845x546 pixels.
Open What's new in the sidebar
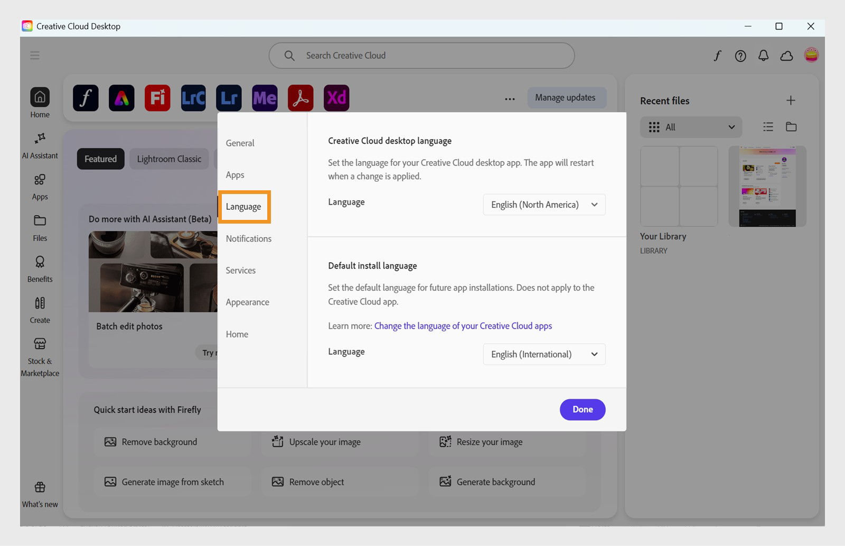pos(40,495)
